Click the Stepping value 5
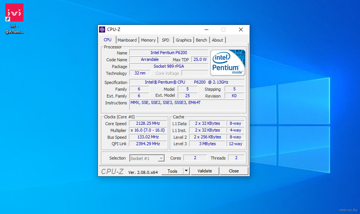 pyautogui.click(x=234, y=89)
